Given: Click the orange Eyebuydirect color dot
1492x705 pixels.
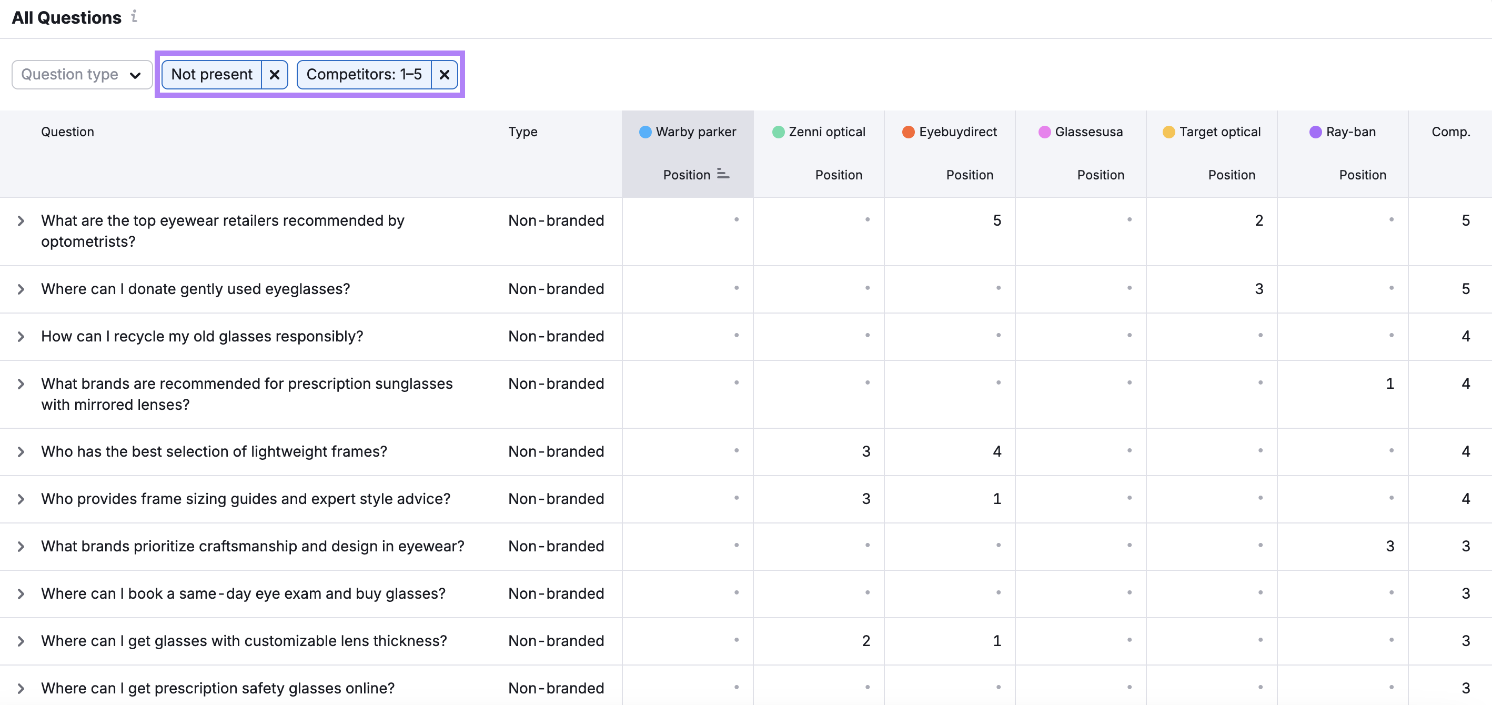Looking at the screenshot, I should pos(908,132).
